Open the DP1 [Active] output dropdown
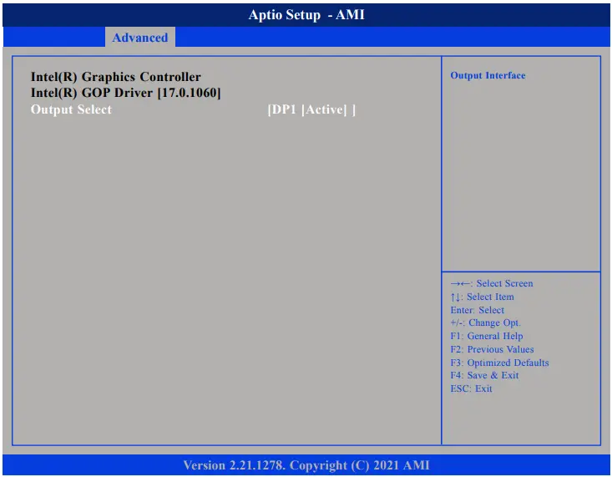The height and width of the screenshot is (477, 612). (x=311, y=109)
